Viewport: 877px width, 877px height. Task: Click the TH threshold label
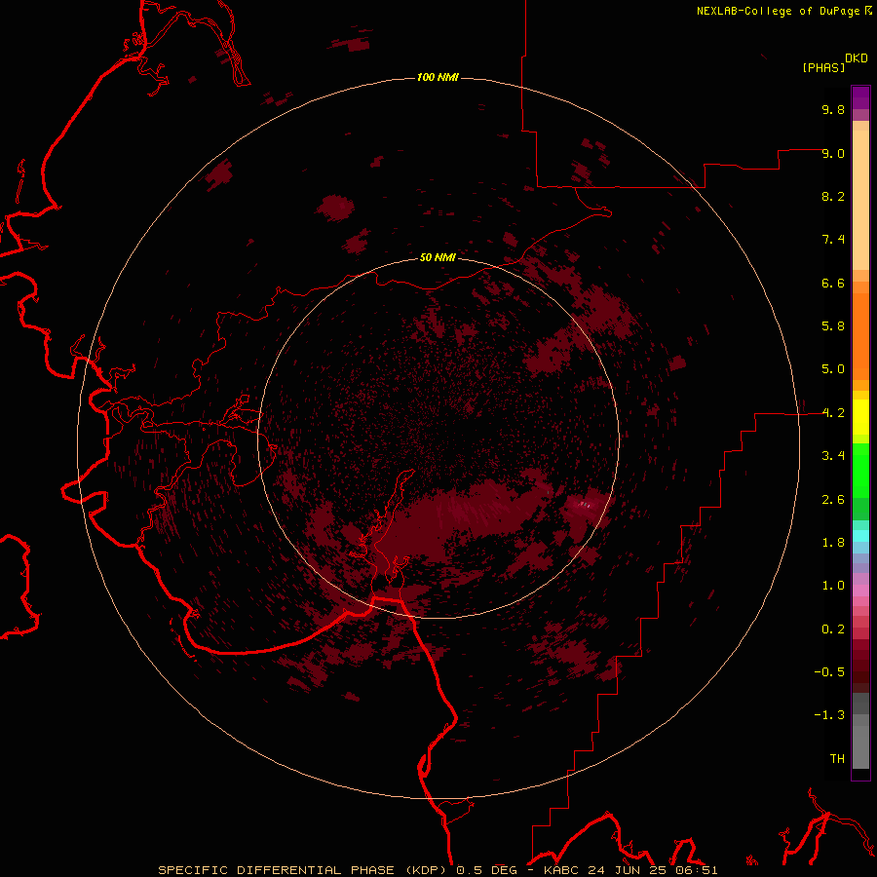837,759
